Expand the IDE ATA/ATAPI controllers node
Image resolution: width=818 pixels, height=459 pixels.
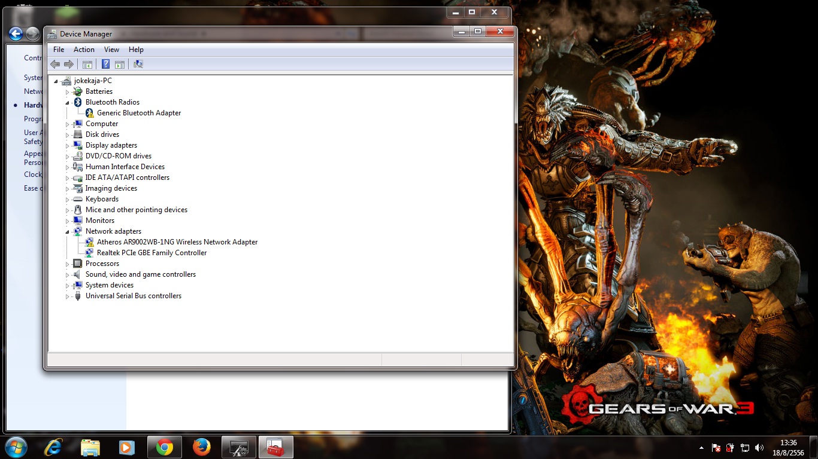pyautogui.click(x=68, y=178)
